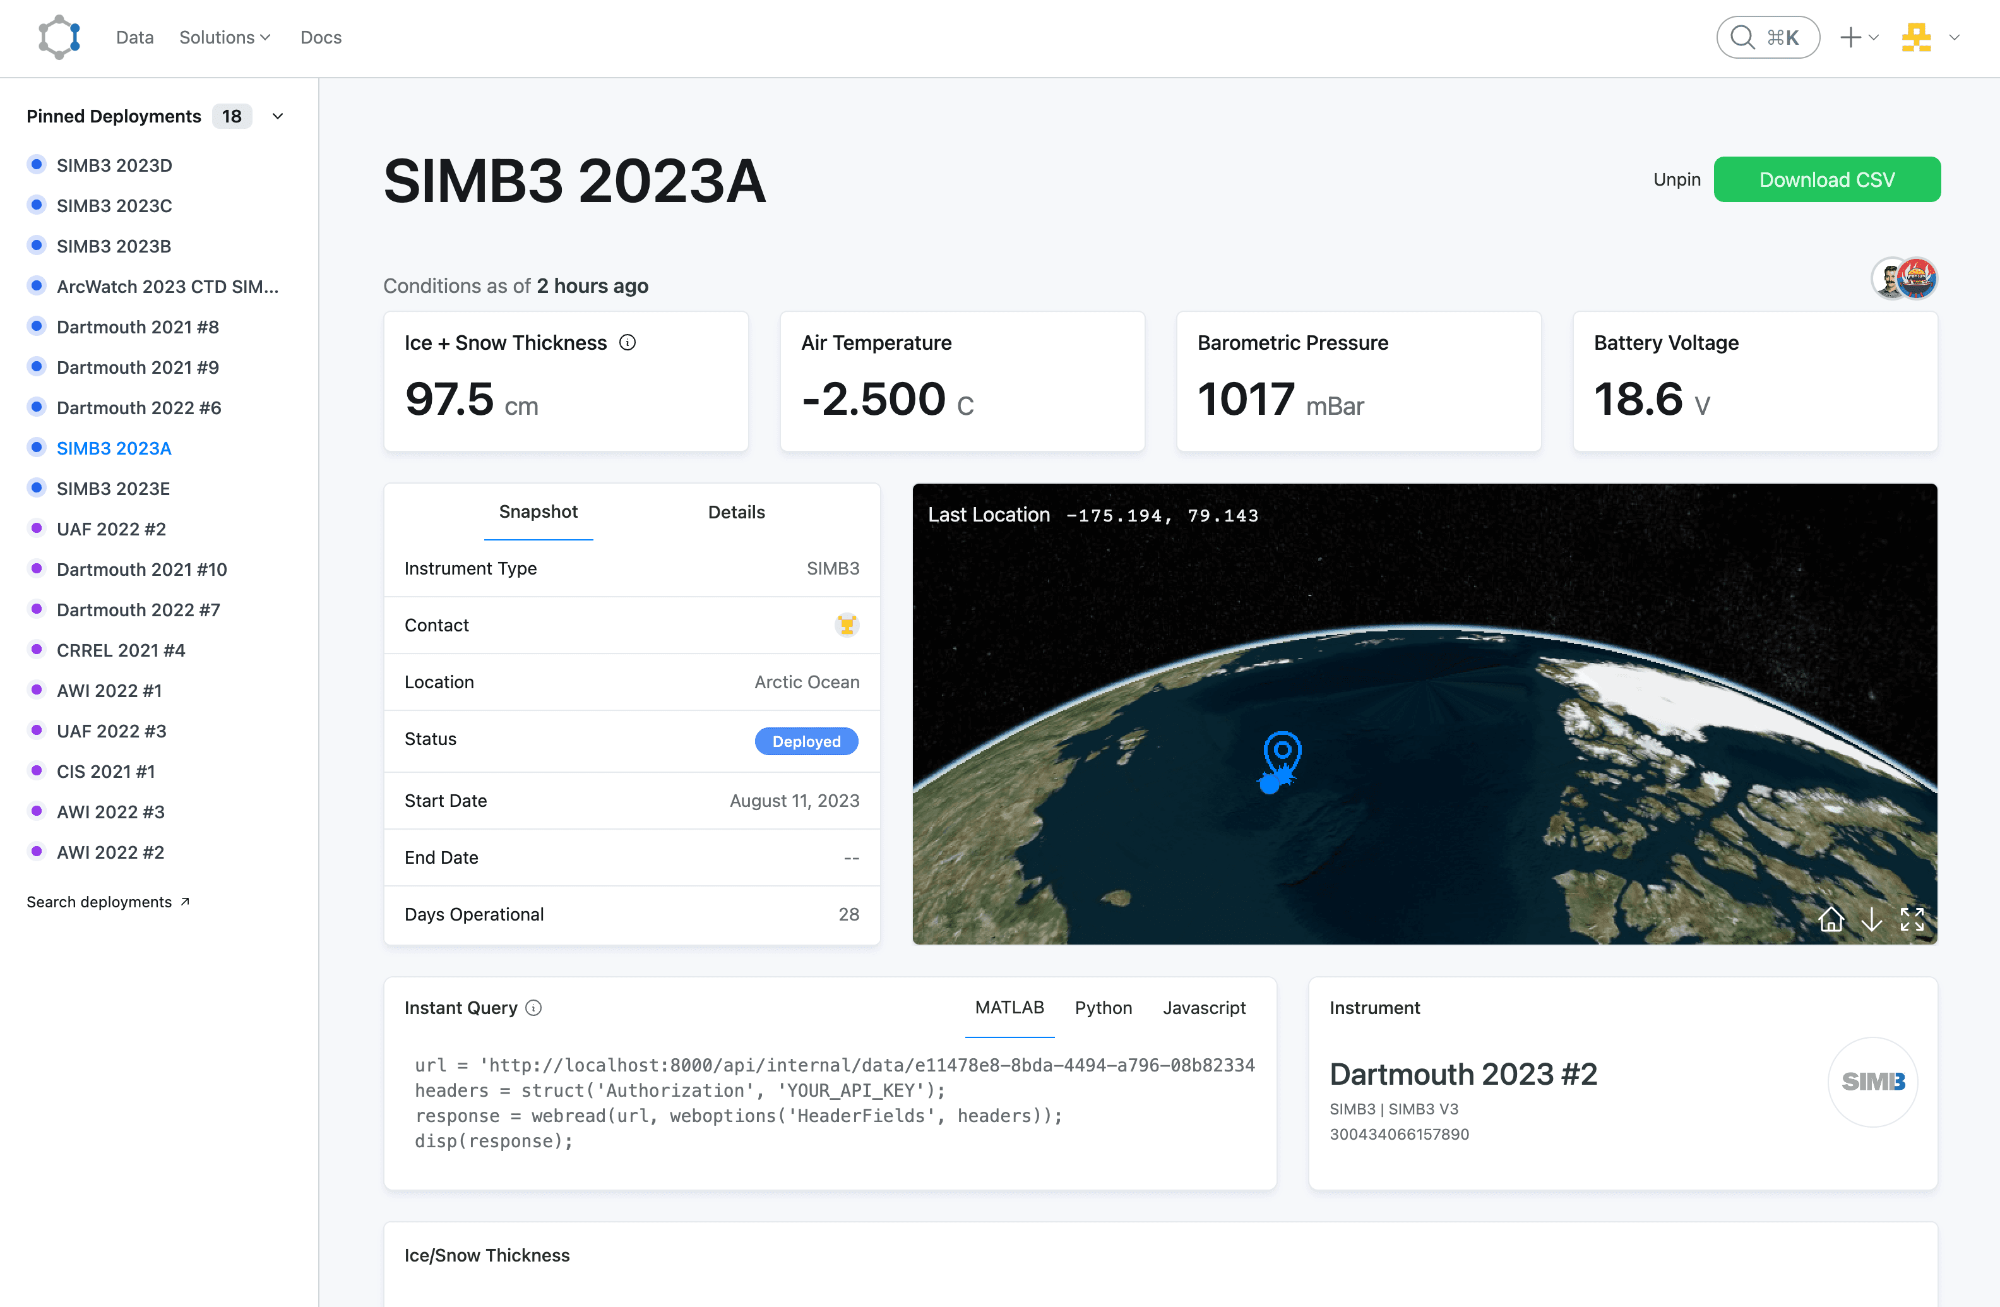
Task: Click the Unpin button
Action: click(1677, 179)
